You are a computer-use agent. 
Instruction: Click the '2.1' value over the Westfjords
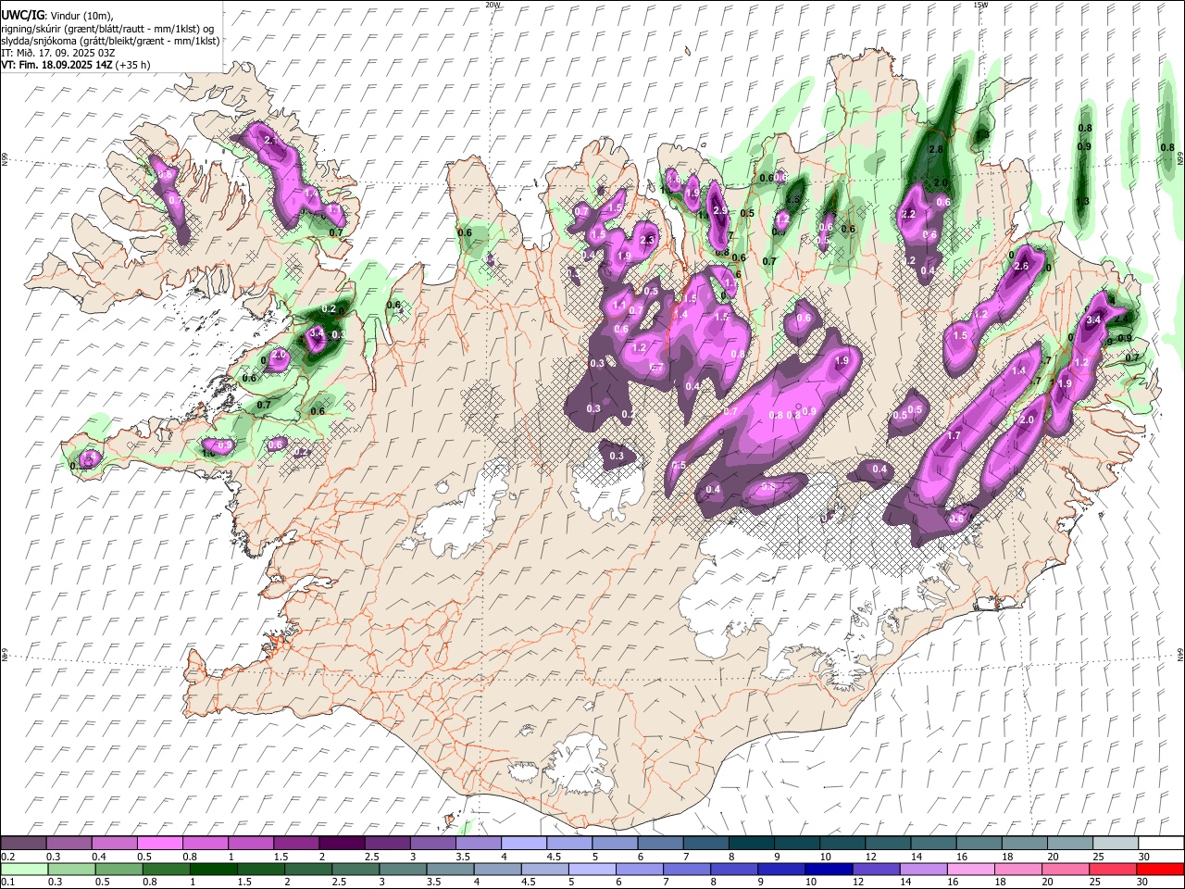point(272,140)
